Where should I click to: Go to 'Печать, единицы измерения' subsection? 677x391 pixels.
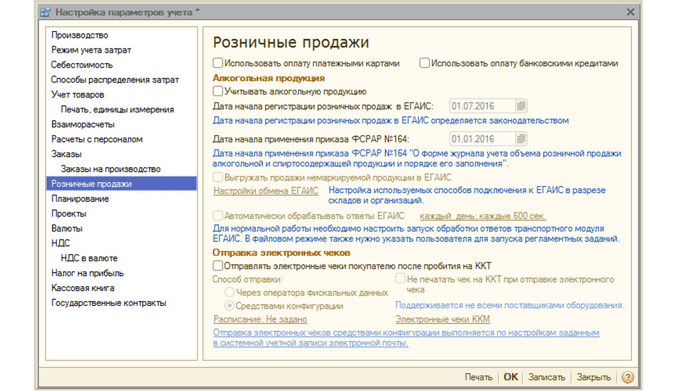point(117,109)
